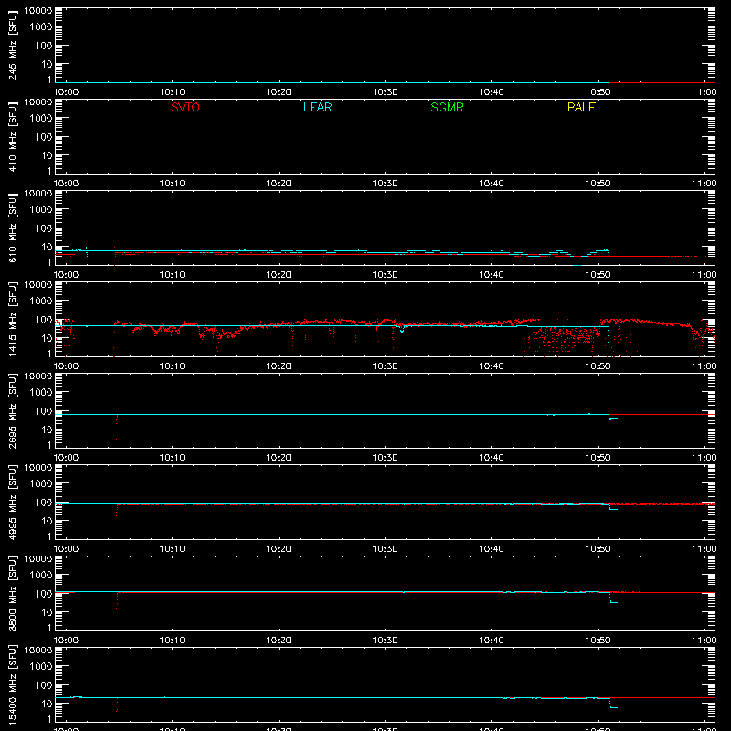Image resolution: width=731 pixels, height=731 pixels.
Task: Click 10:50 tick label below 410 MHz panel
Action: (598, 184)
